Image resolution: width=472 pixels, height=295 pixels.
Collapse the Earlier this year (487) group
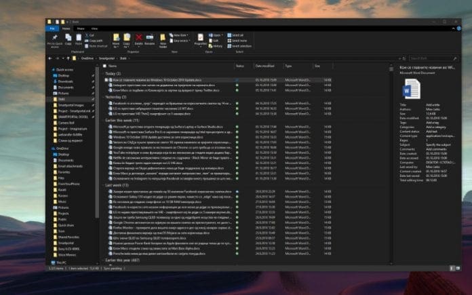[122, 260]
